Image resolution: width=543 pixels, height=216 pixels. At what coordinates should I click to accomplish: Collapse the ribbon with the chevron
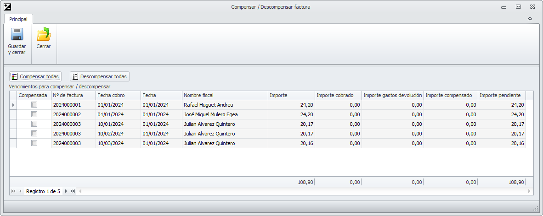(530, 19)
